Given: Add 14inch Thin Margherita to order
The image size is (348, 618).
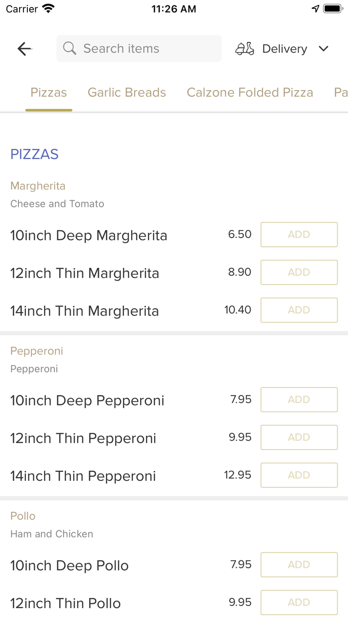Looking at the screenshot, I should click(x=299, y=310).
